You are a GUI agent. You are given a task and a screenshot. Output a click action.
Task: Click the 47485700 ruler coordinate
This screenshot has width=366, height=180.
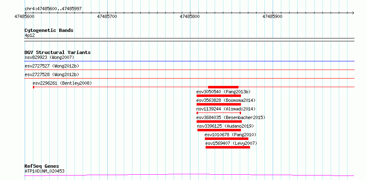pos(107,16)
